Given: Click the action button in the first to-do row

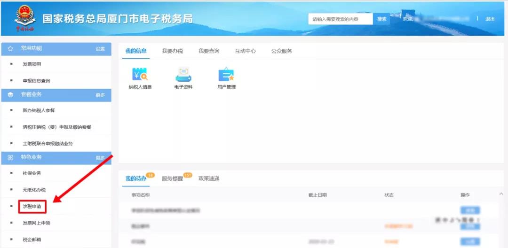Looking at the screenshot, I should click(470, 210).
